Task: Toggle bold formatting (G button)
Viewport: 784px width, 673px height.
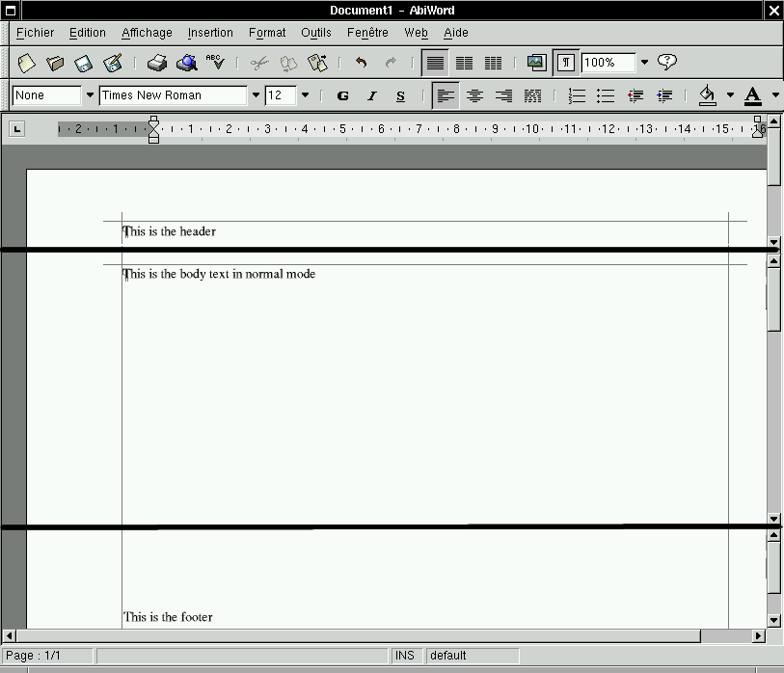Action: (x=342, y=95)
